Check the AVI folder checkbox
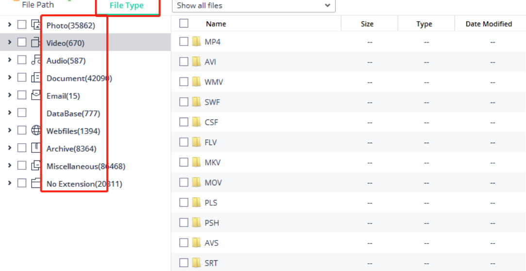Viewport: 526px width, 271px height. click(x=184, y=62)
